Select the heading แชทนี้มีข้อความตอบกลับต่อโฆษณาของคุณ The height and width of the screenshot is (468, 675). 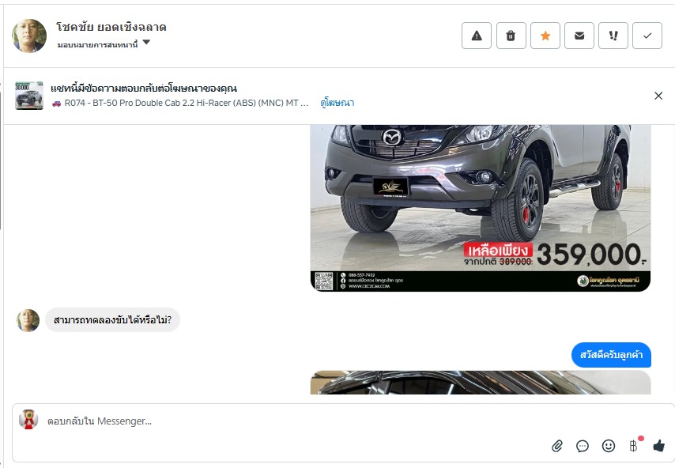pos(144,89)
